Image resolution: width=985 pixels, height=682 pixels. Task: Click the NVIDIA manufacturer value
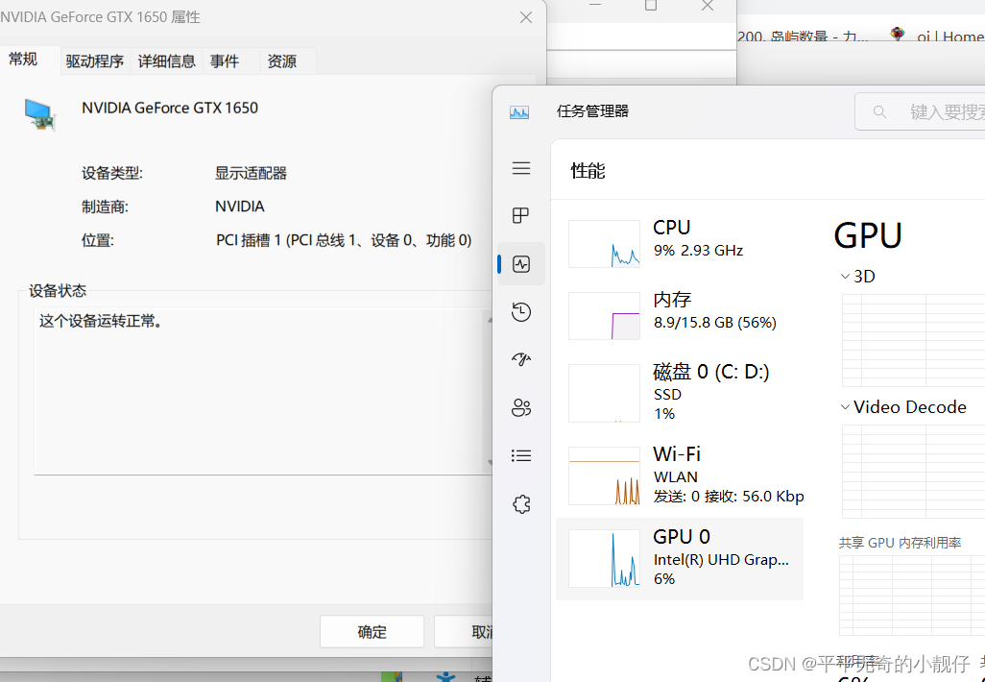(x=239, y=207)
